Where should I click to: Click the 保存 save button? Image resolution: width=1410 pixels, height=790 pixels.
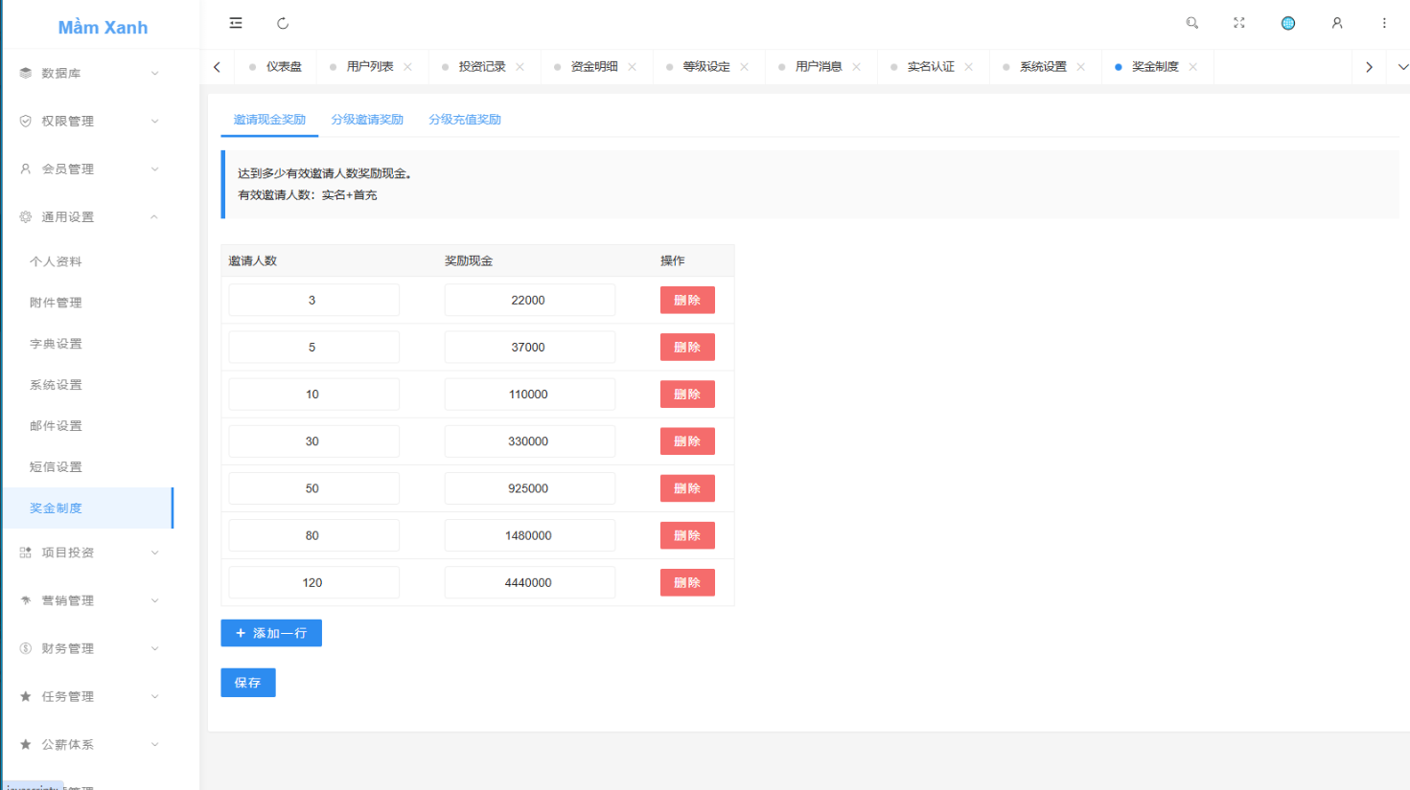(248, 683)
